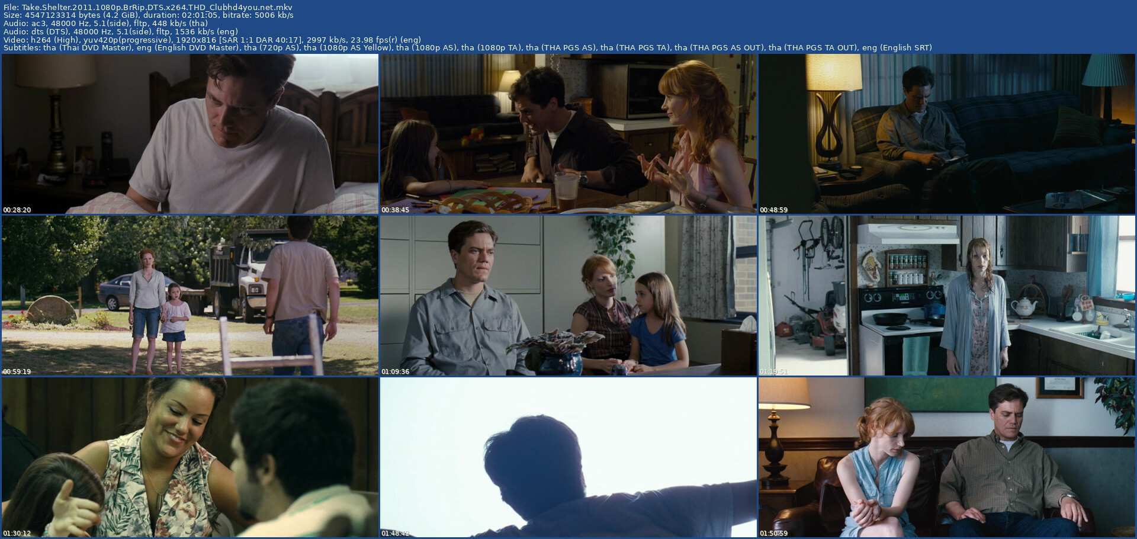Click the file name Take.Shelter.2011.1080p.BrRip mkv line
1137x539 pixels.
point(148,8)
